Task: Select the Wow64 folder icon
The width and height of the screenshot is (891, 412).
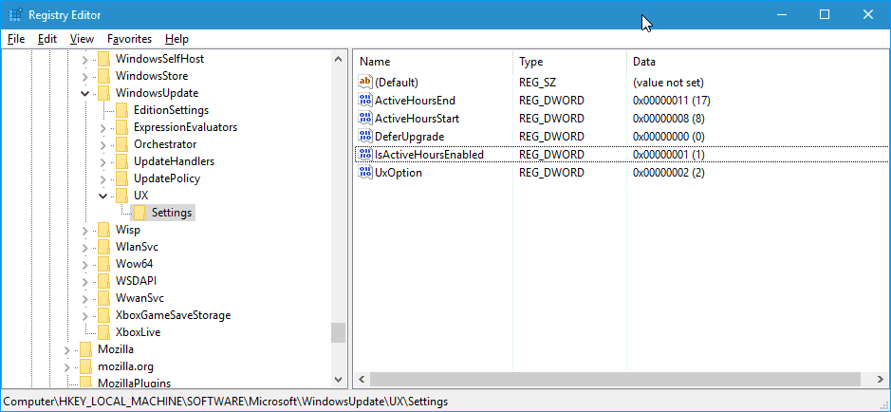Action: point(103,264)
